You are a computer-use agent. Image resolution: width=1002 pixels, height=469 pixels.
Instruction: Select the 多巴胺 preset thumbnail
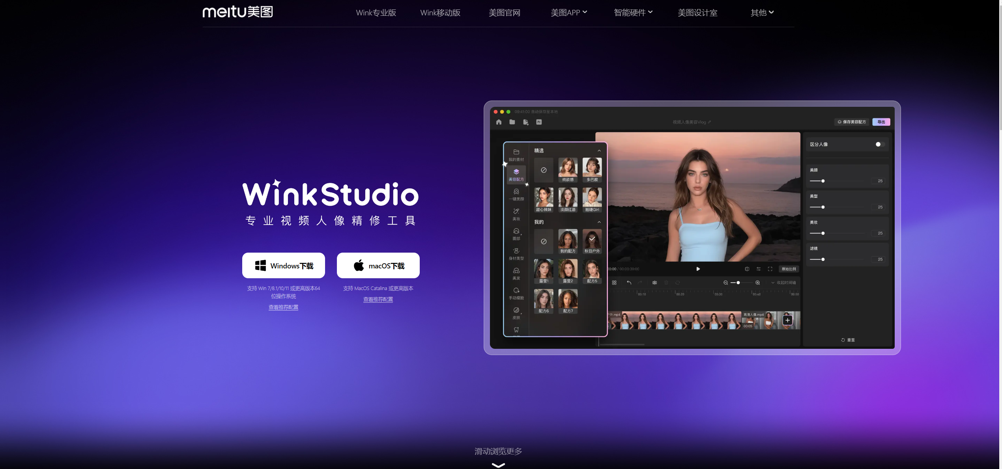point(592,170)
